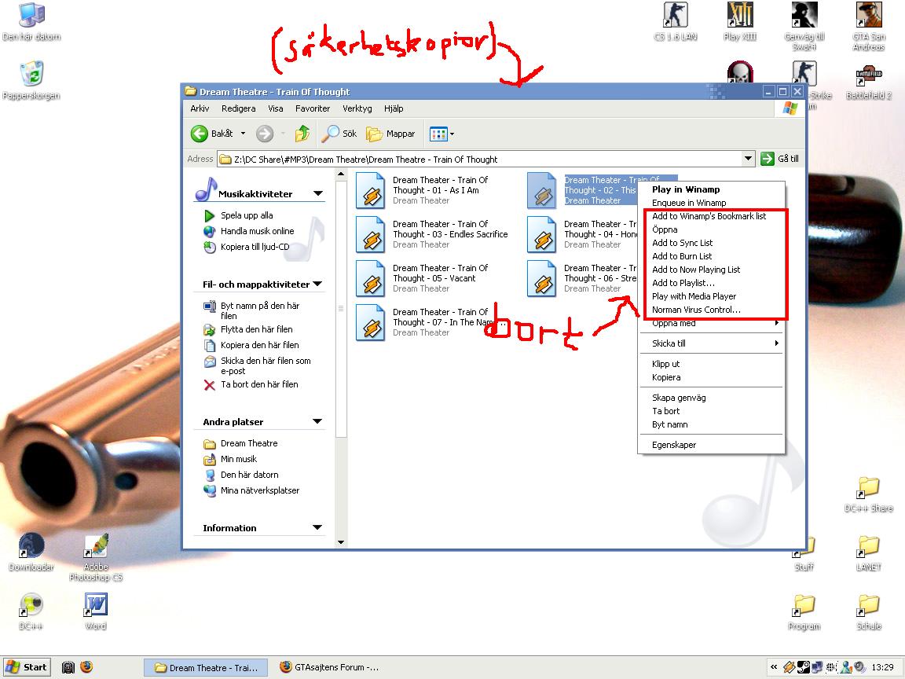Open Min musik in Andra platser

point(238,459)
